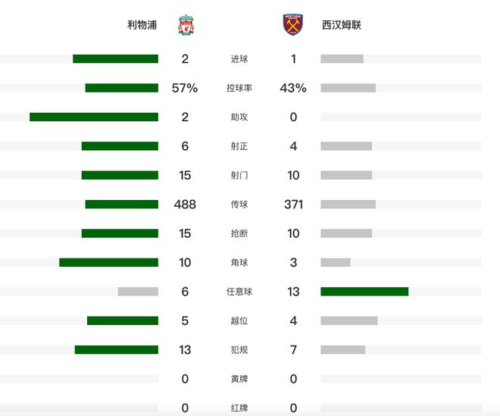Click the Liverpool club crest icon
Screen dimensions: 500x416
pyautogui.click(x=185, y=25)
